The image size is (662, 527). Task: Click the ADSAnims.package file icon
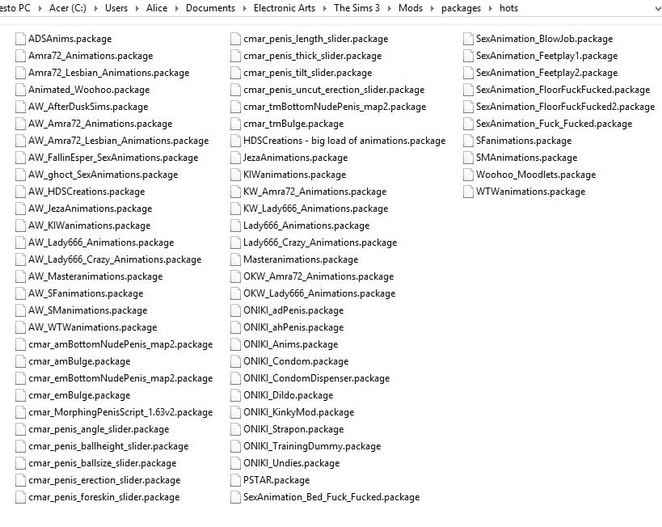[20, 39]
